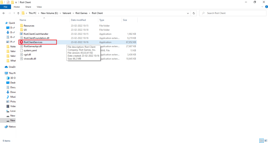Open Network in navigation pane

(x=10, y=127)
